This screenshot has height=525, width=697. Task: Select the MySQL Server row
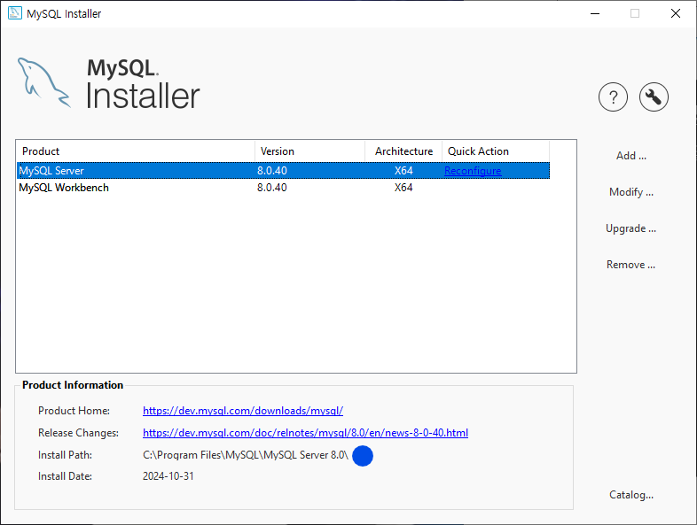pos(283,171)
